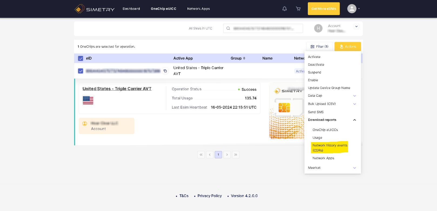The image size is (437, 211).
Task: Choose Enable in the Actions menu
Action: click(313, 80)
